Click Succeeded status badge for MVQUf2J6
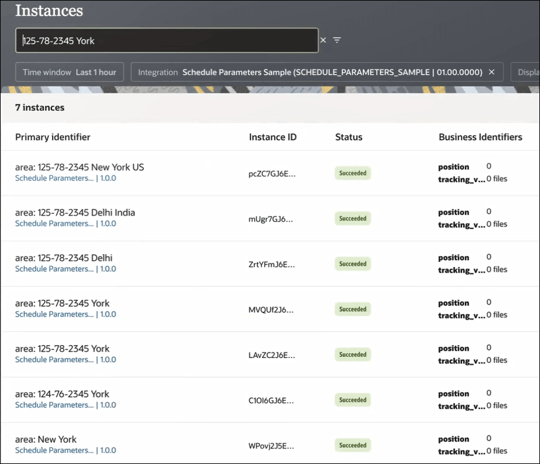Image resolution: width=540 pixels, height=464 pixels. (353, 309)
